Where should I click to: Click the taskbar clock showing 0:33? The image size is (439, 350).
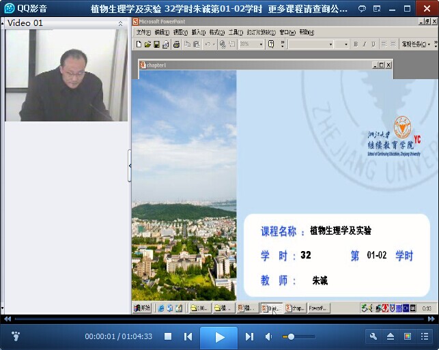click(x=427, y=308)
